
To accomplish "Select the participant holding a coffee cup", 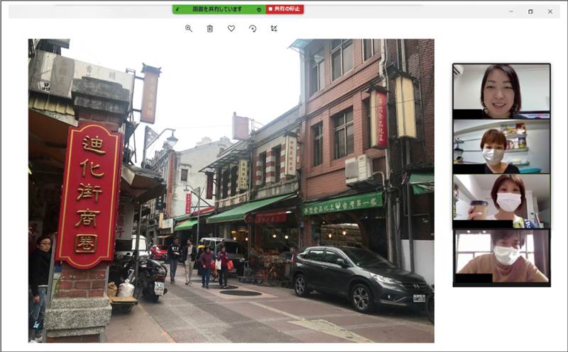I will (x=501, y=201).
